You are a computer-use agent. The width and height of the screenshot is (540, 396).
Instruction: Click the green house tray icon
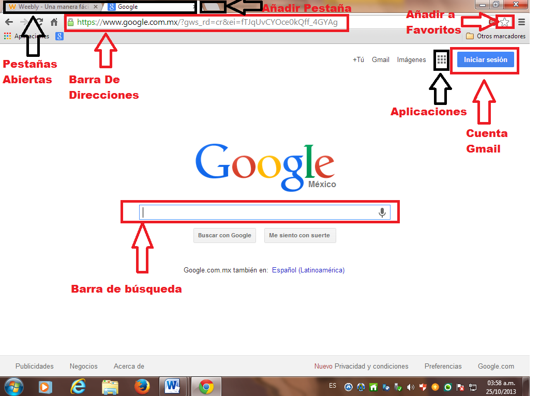point(373,387)
